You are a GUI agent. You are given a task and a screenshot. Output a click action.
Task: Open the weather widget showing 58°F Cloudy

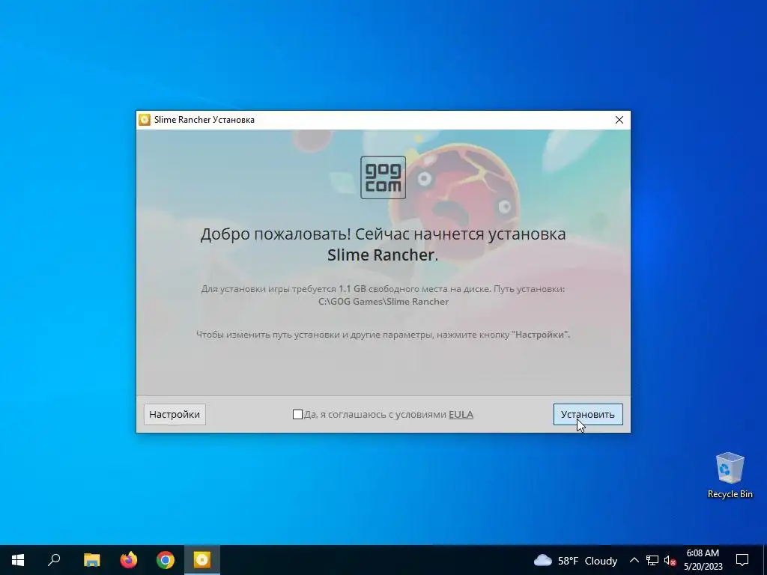pos(575,560)
